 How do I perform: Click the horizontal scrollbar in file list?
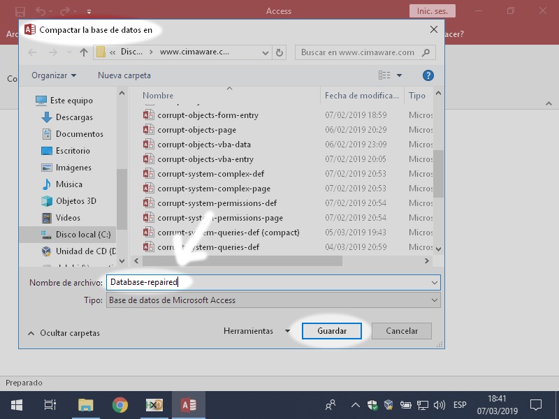coord(241,260)
